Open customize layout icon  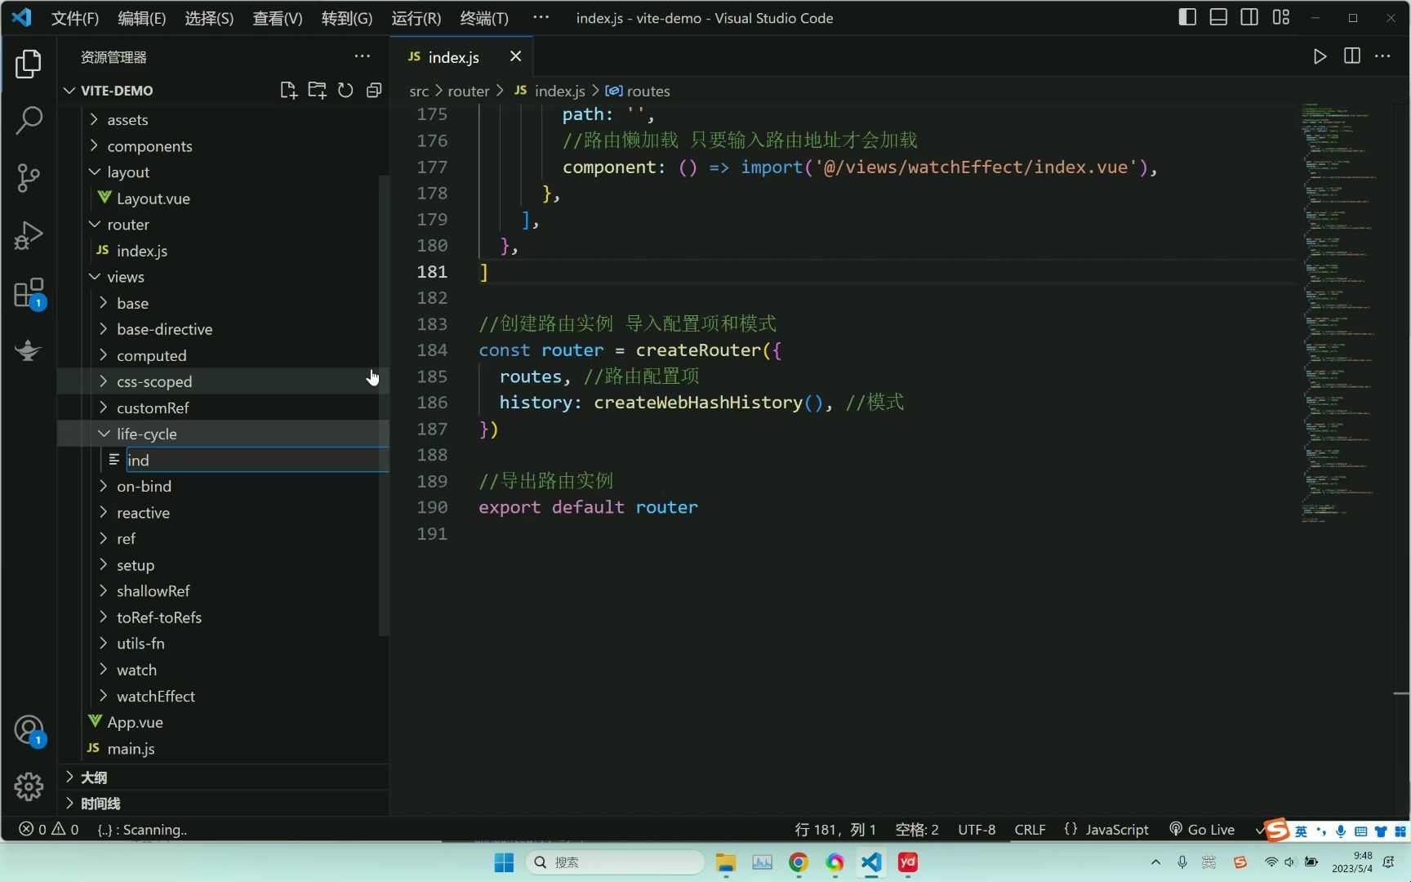(1281, 17)
